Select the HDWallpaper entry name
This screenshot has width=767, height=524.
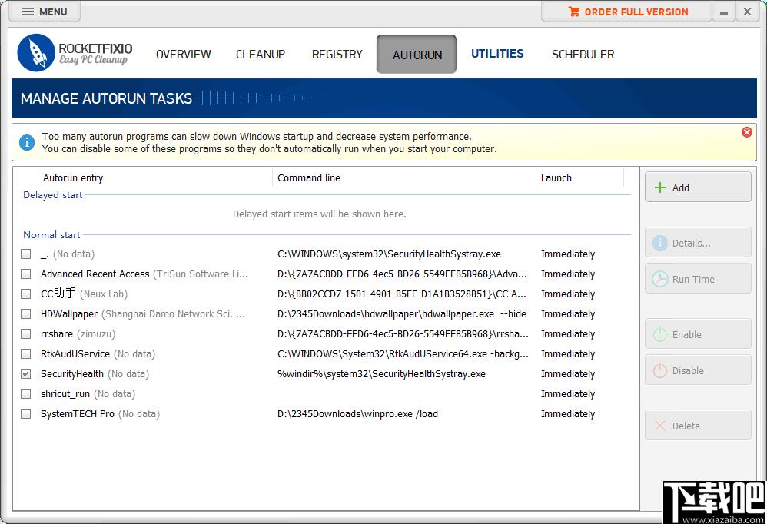click(69, 313)
